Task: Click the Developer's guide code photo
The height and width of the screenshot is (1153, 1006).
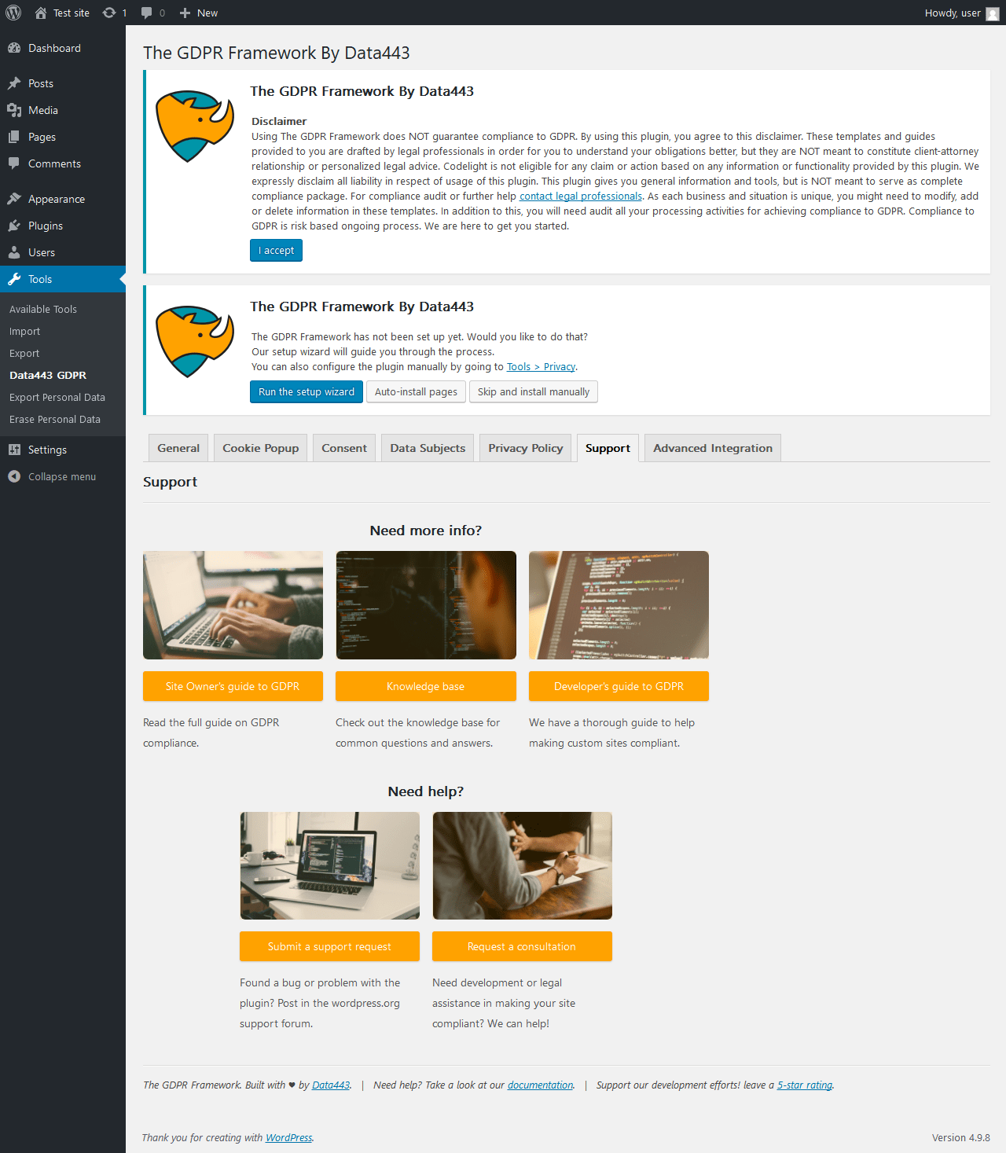Action: 619,605
